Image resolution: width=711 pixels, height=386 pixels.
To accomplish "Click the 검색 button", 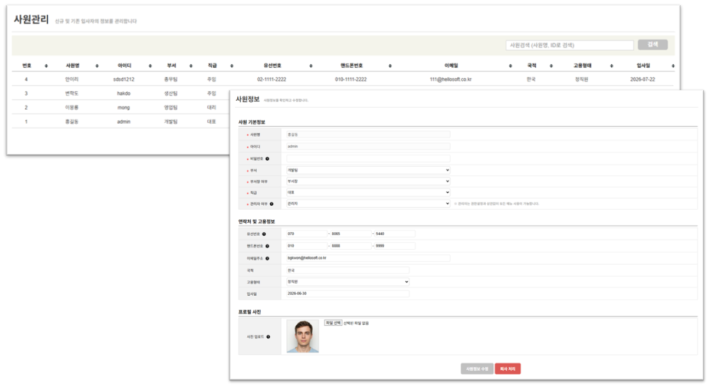I will point(653,45).
